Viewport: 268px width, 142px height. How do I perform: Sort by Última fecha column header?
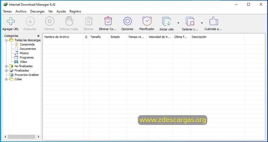pos(181,37)
